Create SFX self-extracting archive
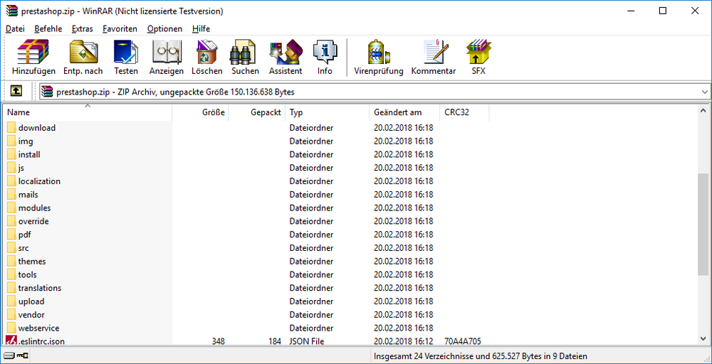Screen dimensions: 712x364 [x=478, y=57]
